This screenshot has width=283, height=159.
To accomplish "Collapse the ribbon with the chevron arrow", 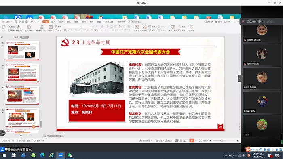I will pyautogui.click(x=238, y=22).
